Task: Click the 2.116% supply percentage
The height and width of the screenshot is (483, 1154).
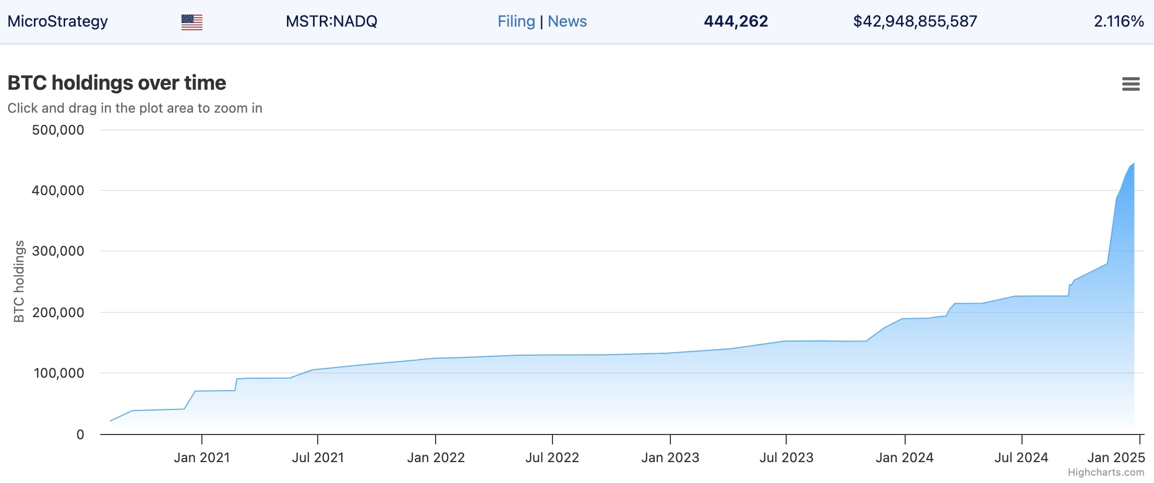Action: (1119, 21)
